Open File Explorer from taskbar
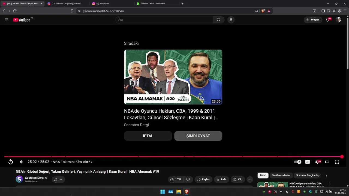 coord(179,192)
